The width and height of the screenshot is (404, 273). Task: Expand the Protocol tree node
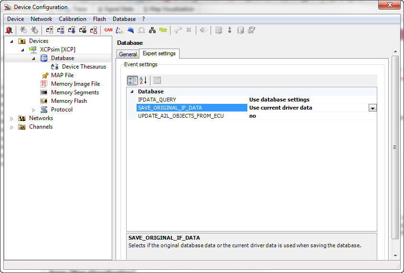[x=34, y=110]
